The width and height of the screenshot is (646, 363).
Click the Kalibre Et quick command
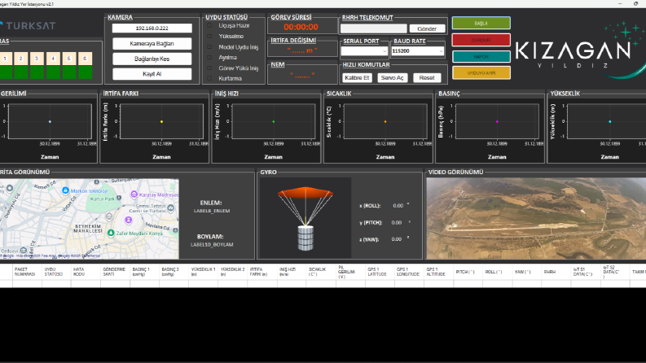(x=357, y=78)
